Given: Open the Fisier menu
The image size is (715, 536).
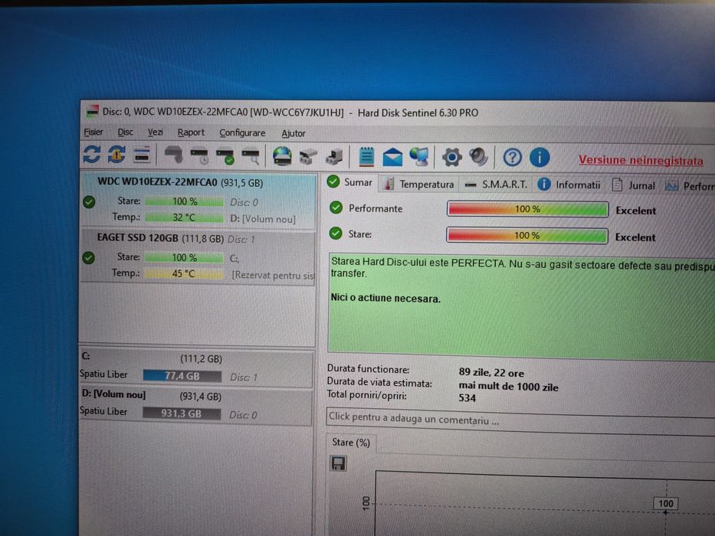Looking at the screenshot, I should pos(93,132).
